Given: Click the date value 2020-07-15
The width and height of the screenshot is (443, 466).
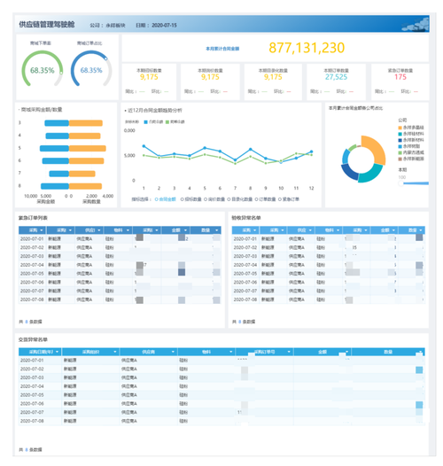Looking at the screenshot, I should pos(164,26).
